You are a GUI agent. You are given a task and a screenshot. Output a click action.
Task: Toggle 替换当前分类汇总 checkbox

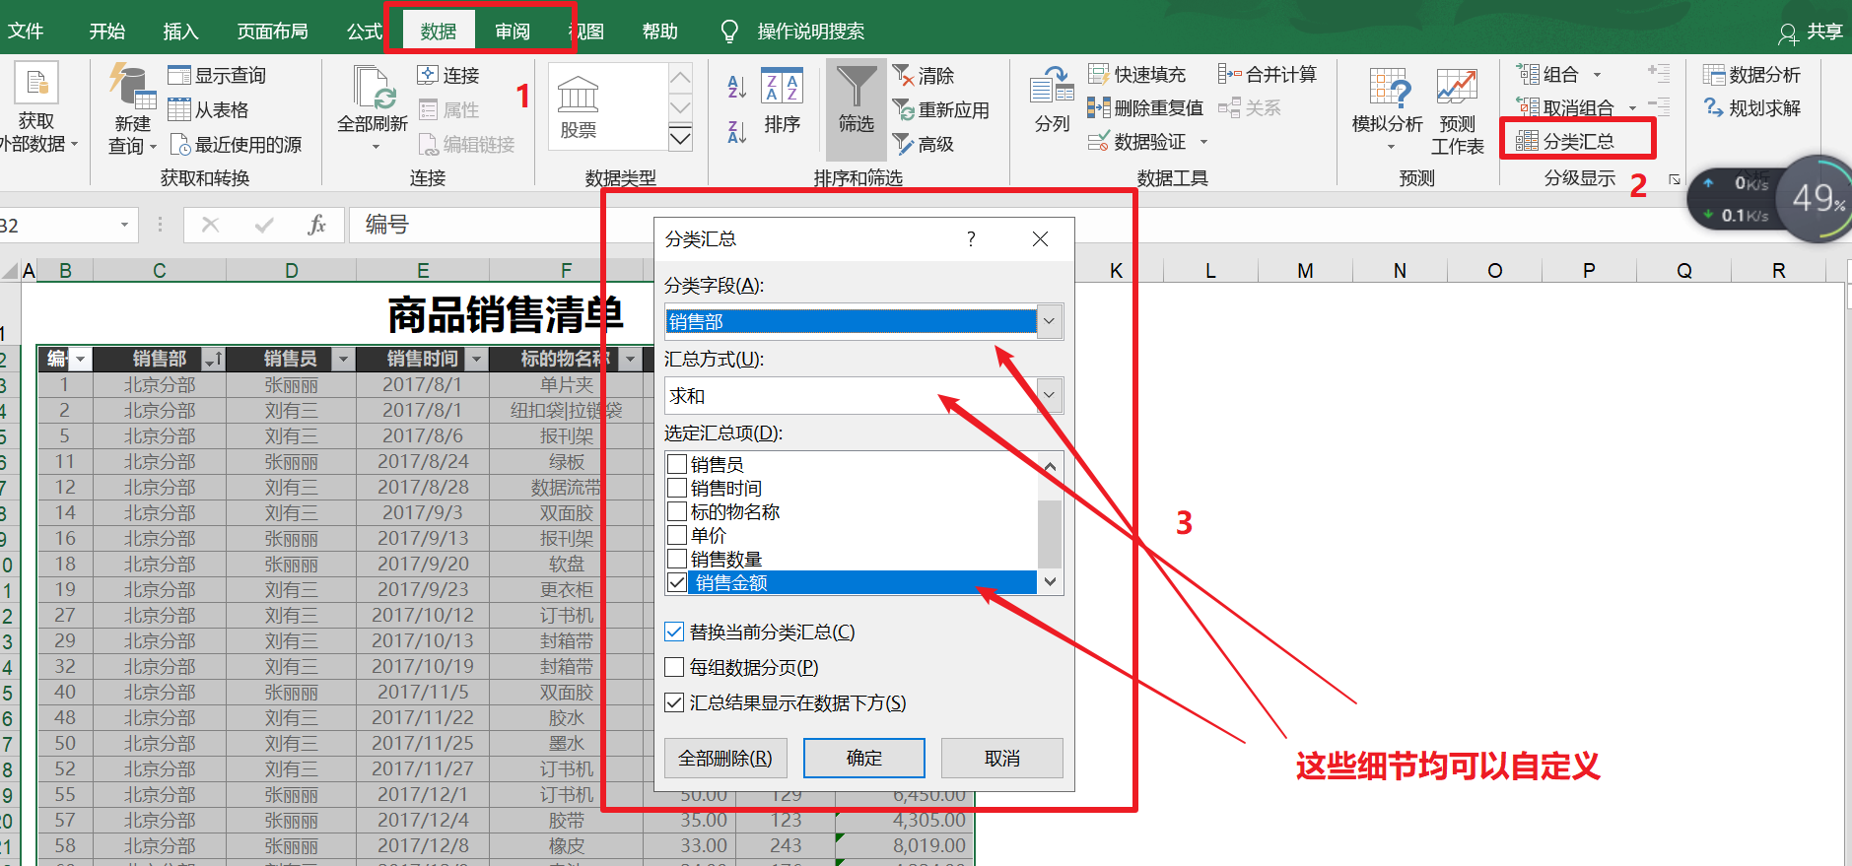[674, 632]
